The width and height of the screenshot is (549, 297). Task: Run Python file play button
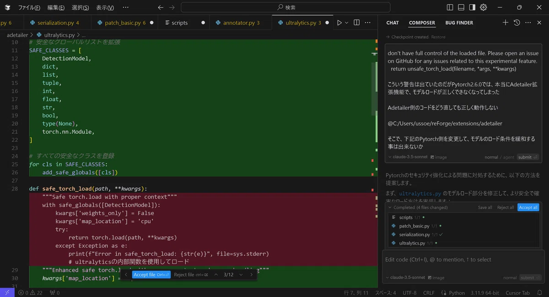(x=339, y=23)
